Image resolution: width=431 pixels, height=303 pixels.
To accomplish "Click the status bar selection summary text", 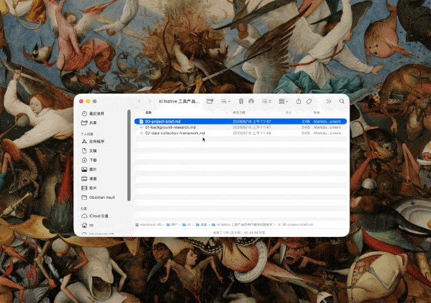I will (239, 232).
